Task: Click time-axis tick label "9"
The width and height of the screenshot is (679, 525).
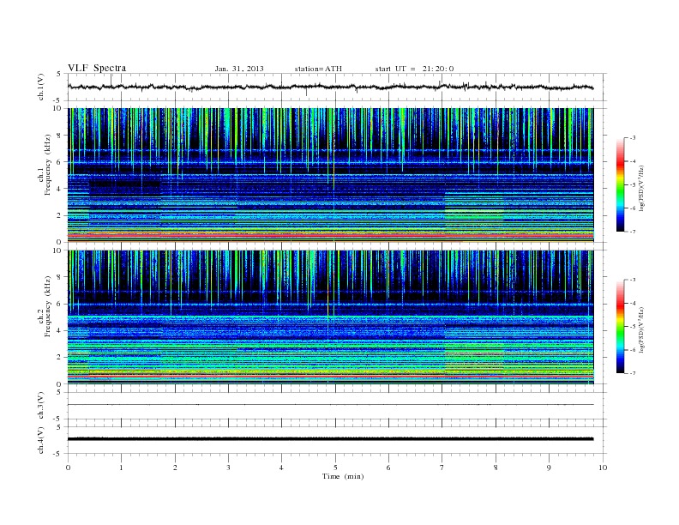Action: (x=549, y=468)
